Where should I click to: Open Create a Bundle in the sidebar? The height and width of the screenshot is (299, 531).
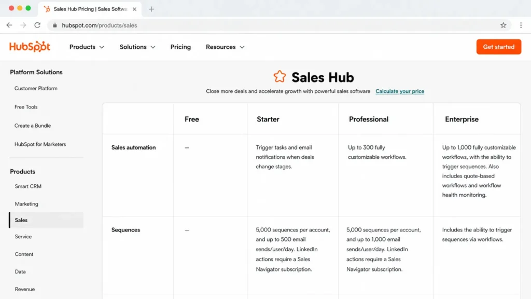coord(33,126)
